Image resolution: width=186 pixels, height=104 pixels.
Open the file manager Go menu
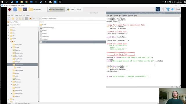click(24, 15)
